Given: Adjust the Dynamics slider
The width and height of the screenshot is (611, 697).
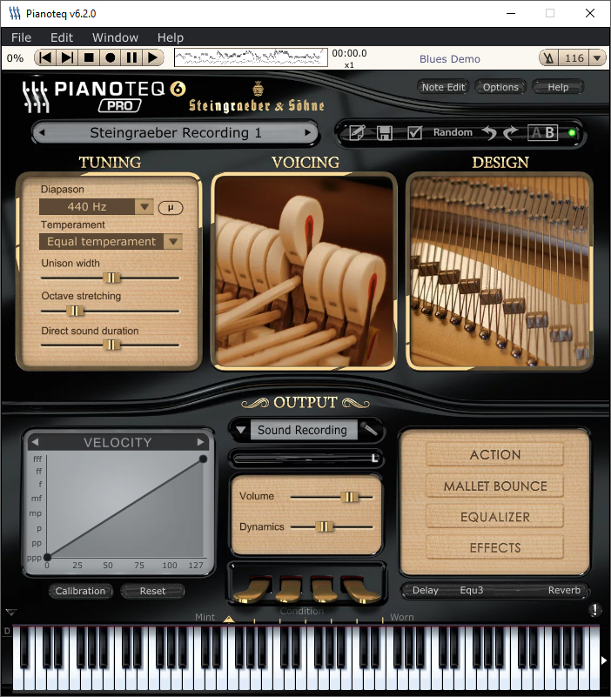Looking at the screenshot, I should (x=324, y=526).
